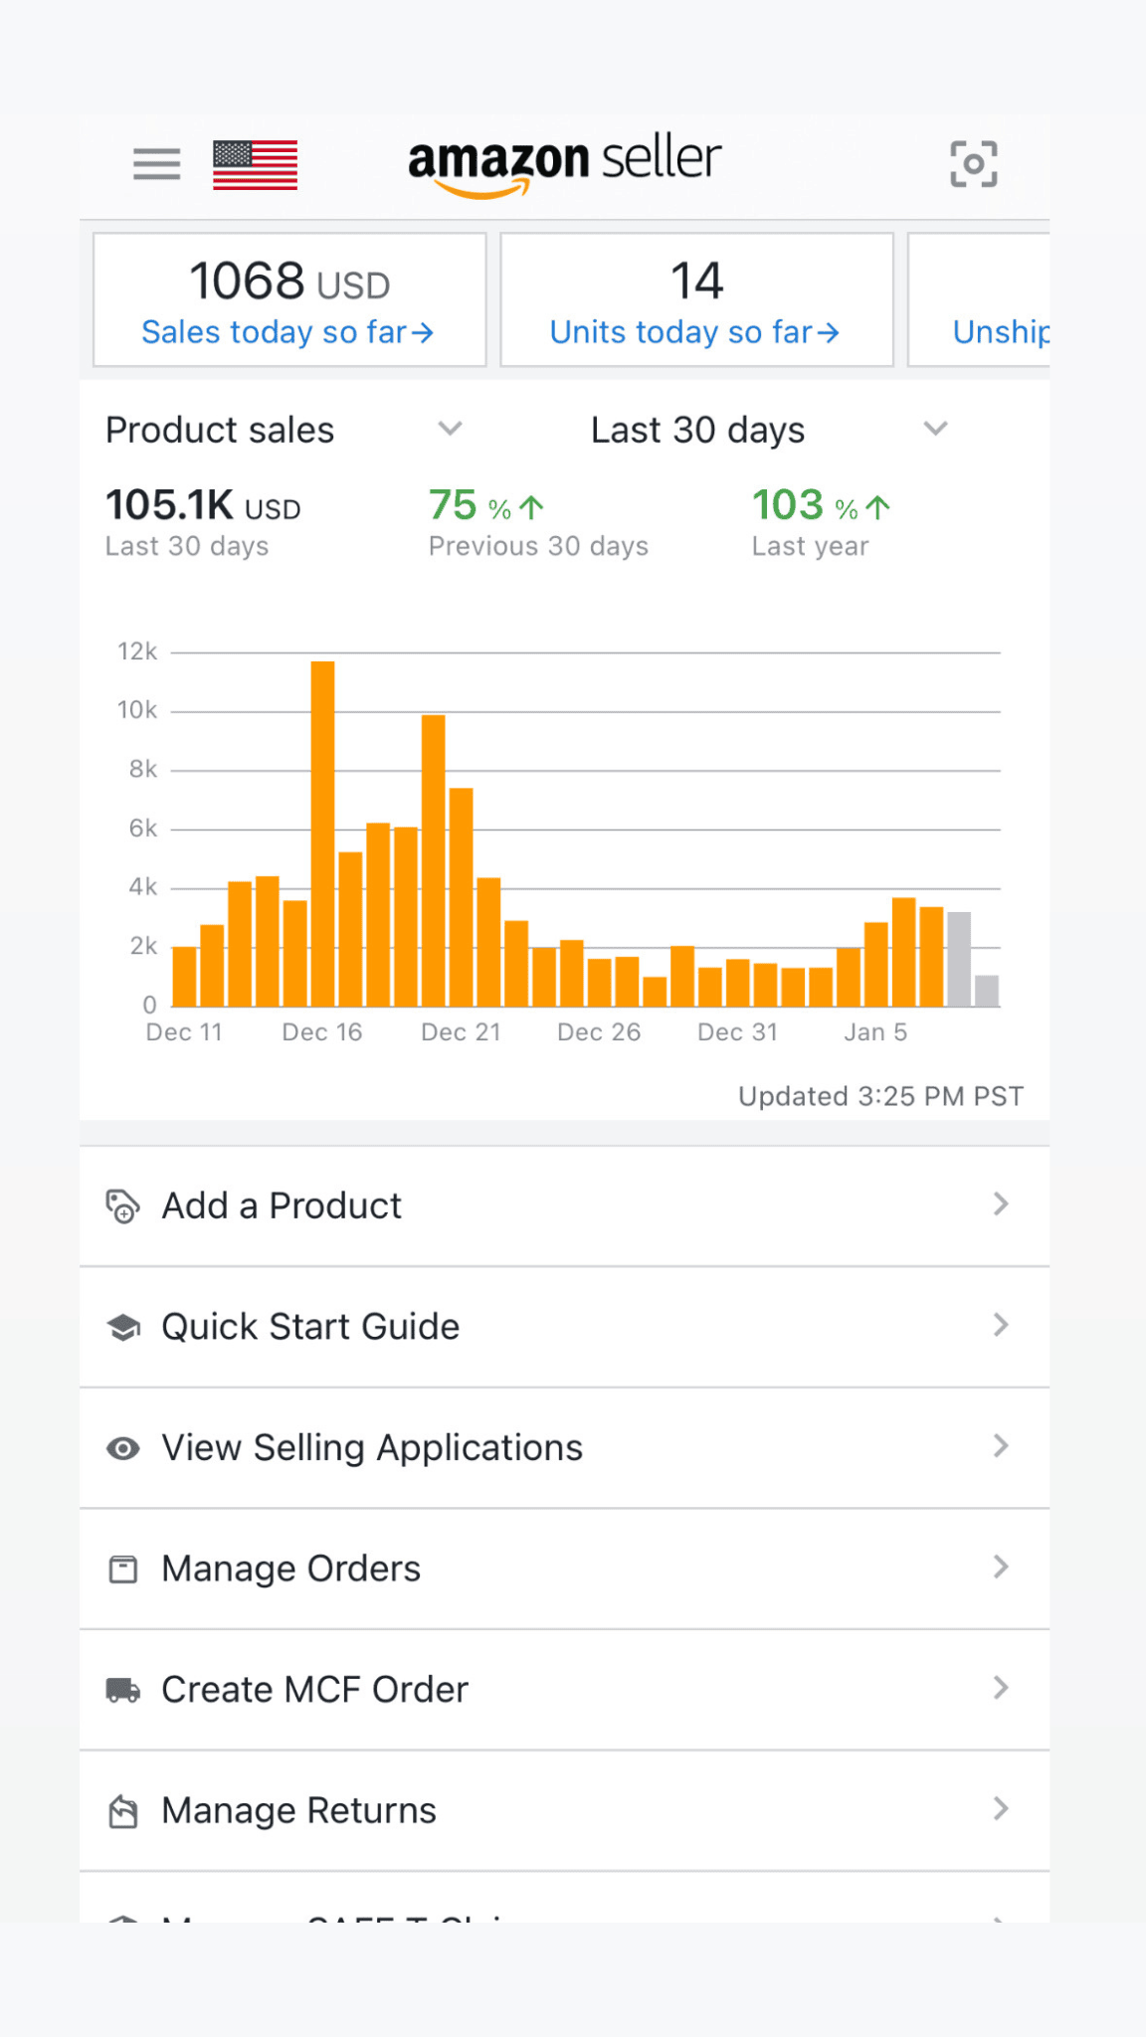Tap the Add a Product tag icon
Image resolution: width=1146 pixels, height=2037 pixels.
pyautogui.click(x=122, y=1205)
